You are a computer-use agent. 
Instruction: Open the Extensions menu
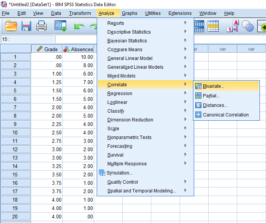(180, 13)
